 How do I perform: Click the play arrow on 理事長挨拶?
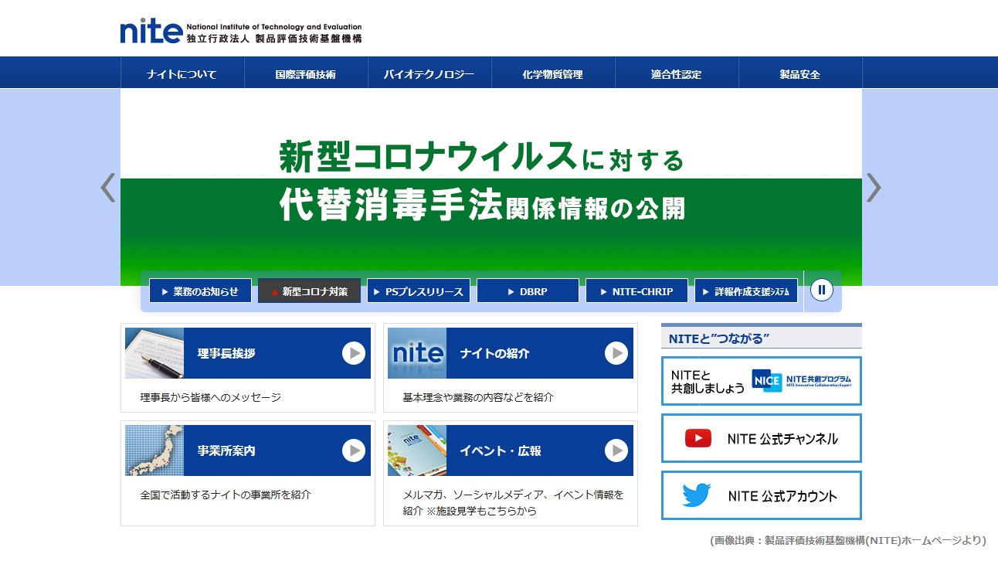coord(353,353)
